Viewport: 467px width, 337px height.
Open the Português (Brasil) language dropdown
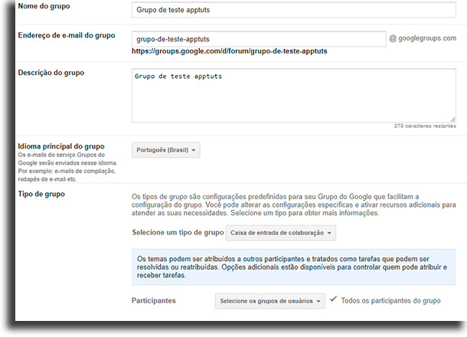click(x=166, y=150)
